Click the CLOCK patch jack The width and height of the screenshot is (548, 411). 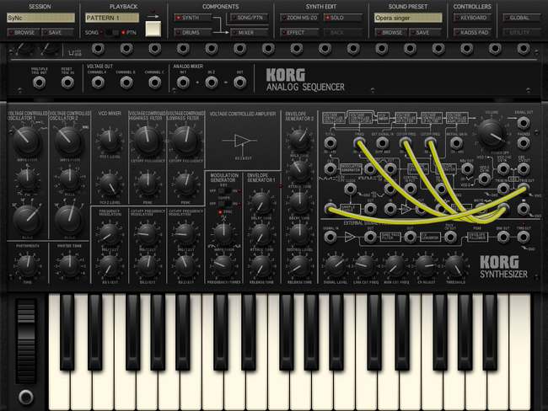coord(350,189)
